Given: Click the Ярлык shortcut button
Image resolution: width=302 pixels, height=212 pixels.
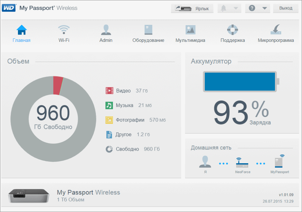Looking at the screenshot, I should 192,8.
